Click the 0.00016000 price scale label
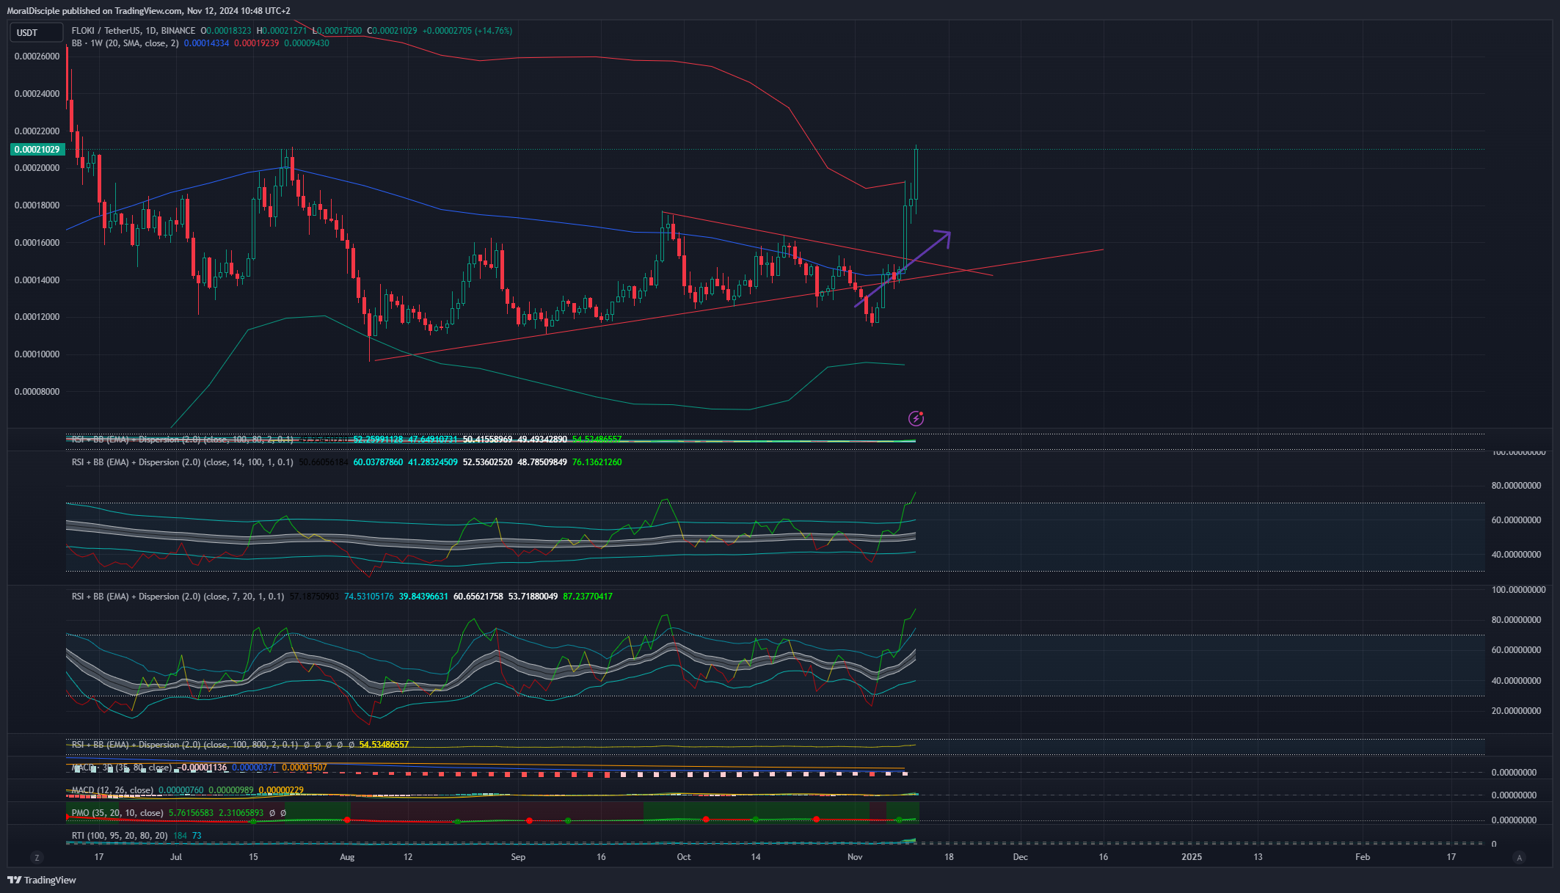Image resolution: width=1560 pixels, height=893 pixels. click(x=37, y=243)
